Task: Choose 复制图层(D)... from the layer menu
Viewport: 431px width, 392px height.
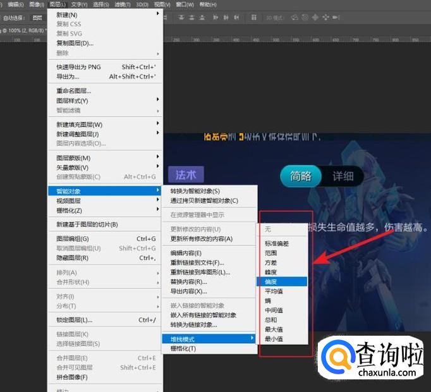Action: point(105,43)
